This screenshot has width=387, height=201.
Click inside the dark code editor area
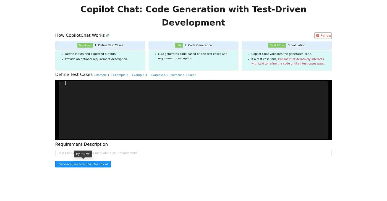[193, 110]
